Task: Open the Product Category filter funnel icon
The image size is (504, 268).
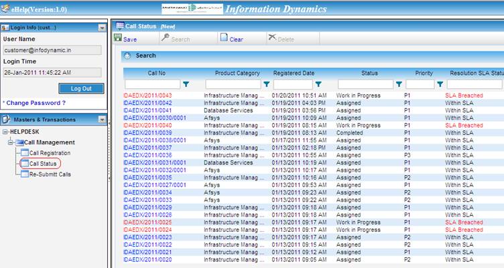Action: [267, 85]
